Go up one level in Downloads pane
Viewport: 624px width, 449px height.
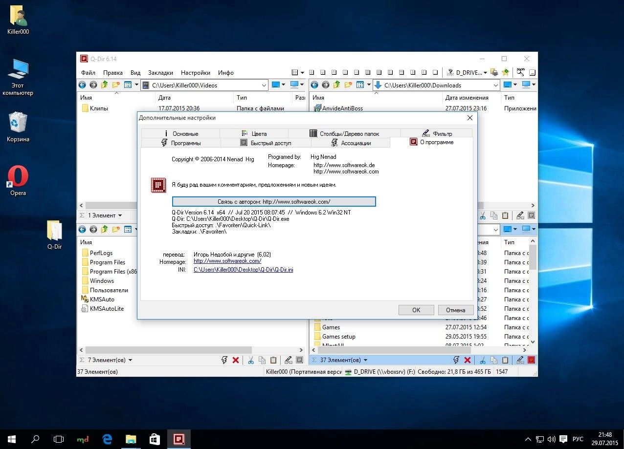[x=337, y=85]
